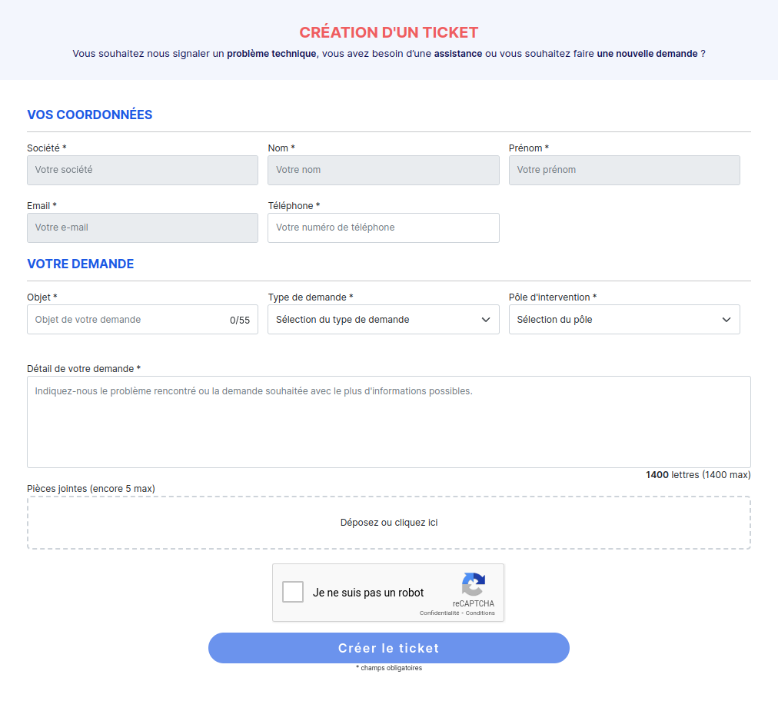This screenshot has width=778, height=701.
Task: Expand the "Pôle d'intervention" selector
Action: tap(623, 320)
